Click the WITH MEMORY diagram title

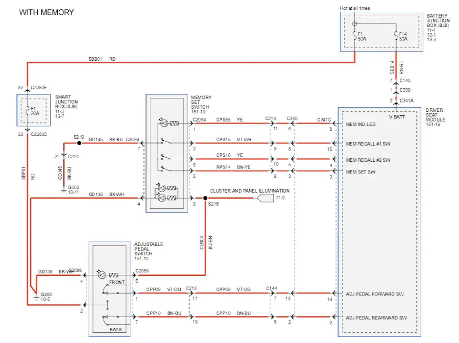pos(46,12)
